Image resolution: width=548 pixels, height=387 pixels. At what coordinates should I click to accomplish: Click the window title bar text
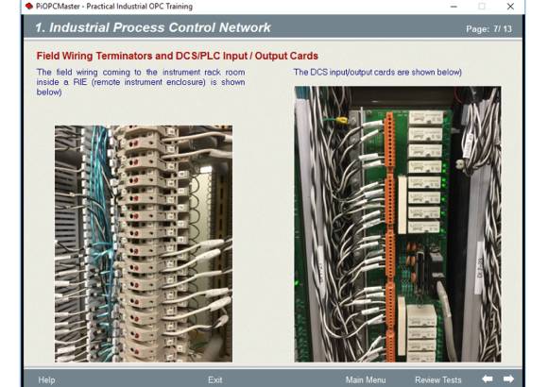(x=114, y=7)
